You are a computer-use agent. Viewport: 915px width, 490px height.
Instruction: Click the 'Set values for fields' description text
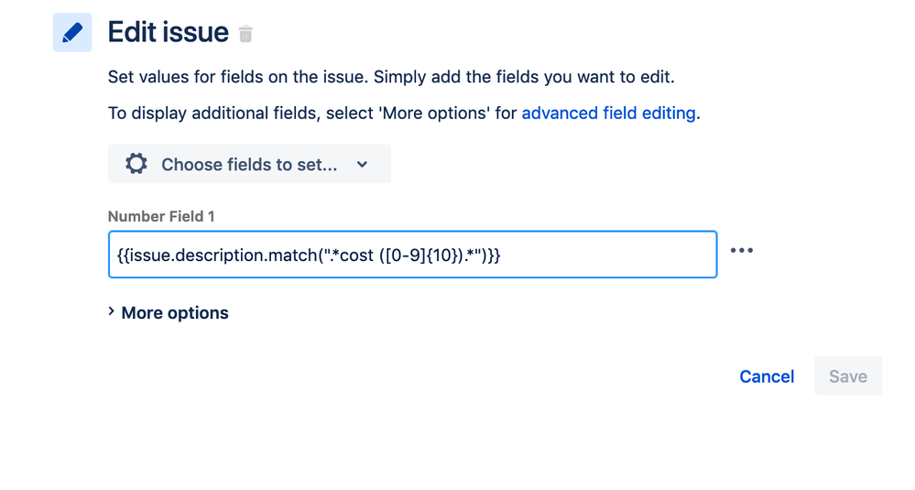[391, 77]
